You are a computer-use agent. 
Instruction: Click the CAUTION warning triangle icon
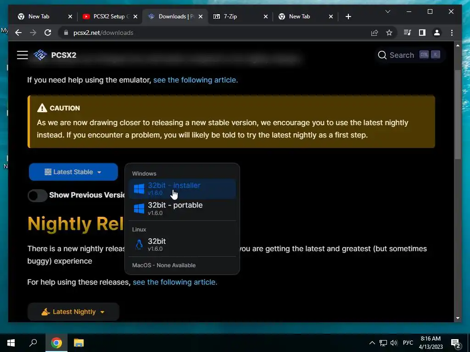(x=42, y=108)
